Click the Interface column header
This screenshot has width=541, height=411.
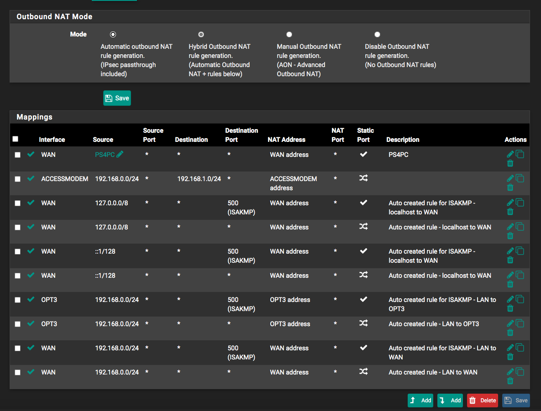(52, 140)
